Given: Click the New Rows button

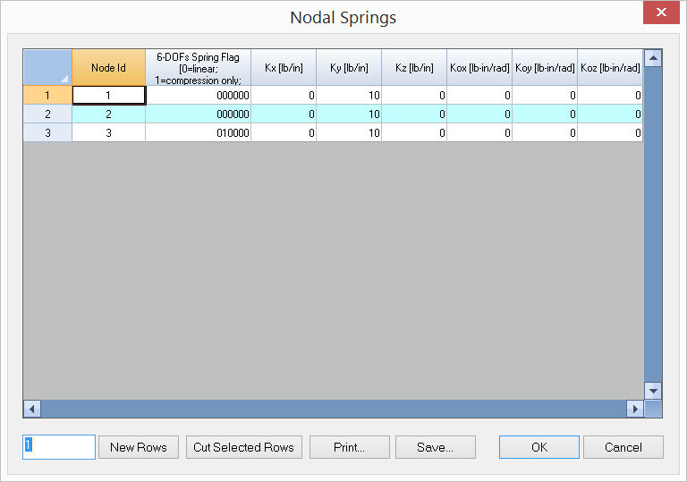Looking at the screenshot, I should [139, 447].
